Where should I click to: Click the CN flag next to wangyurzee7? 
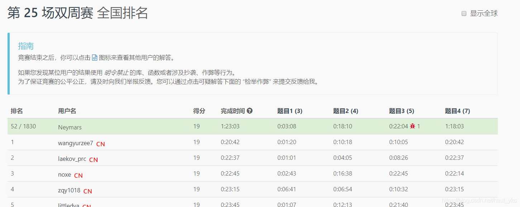tap(100, 144)
